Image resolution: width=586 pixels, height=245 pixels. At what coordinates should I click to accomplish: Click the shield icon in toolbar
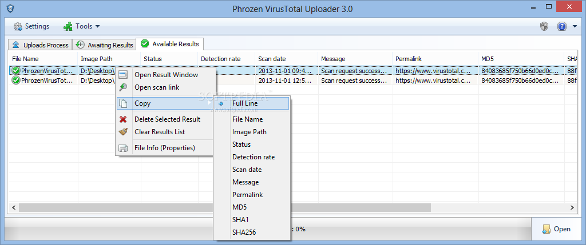coord(544,26)
